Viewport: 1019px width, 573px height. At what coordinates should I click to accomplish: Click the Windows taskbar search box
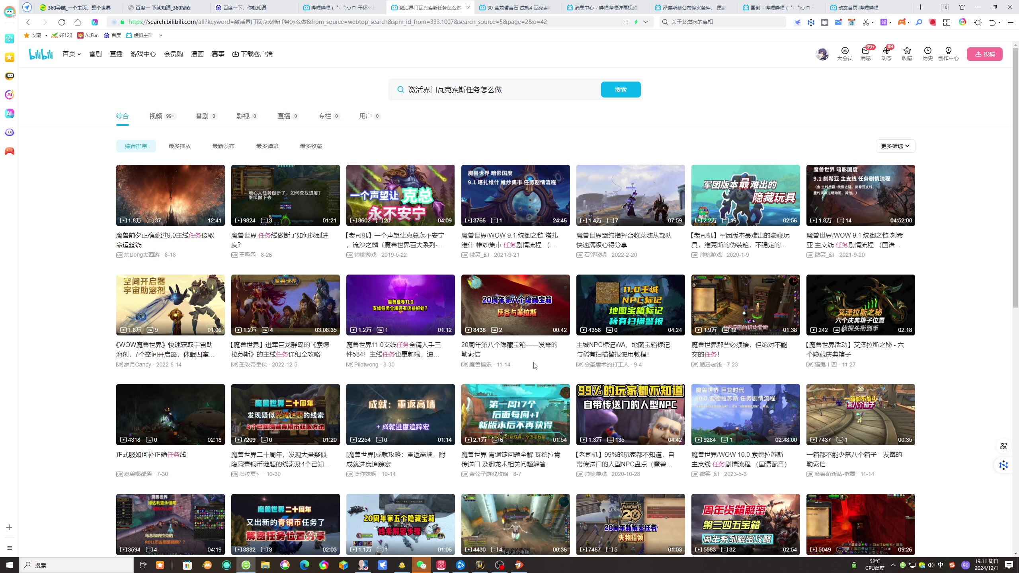click(x=76, y=565)
